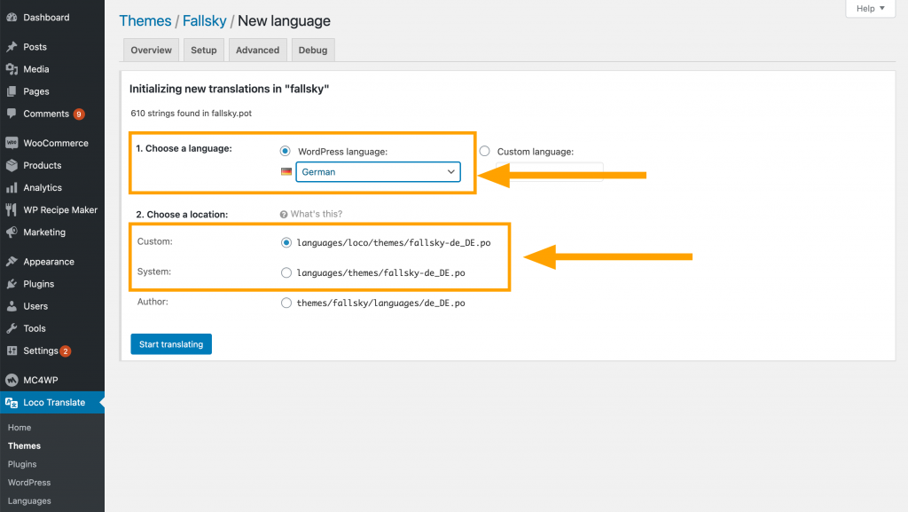Choose the Author location radio option
The image size is (908, 512).
[286, 303]
